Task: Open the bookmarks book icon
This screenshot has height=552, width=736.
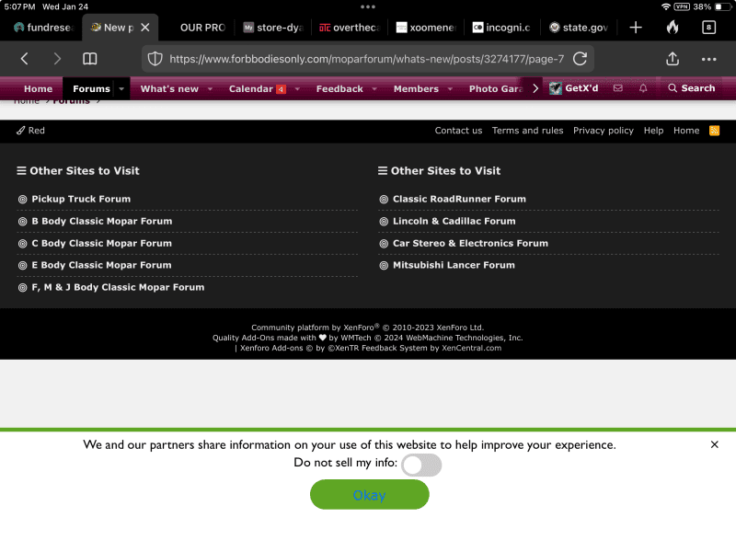Action: (89, 59)
